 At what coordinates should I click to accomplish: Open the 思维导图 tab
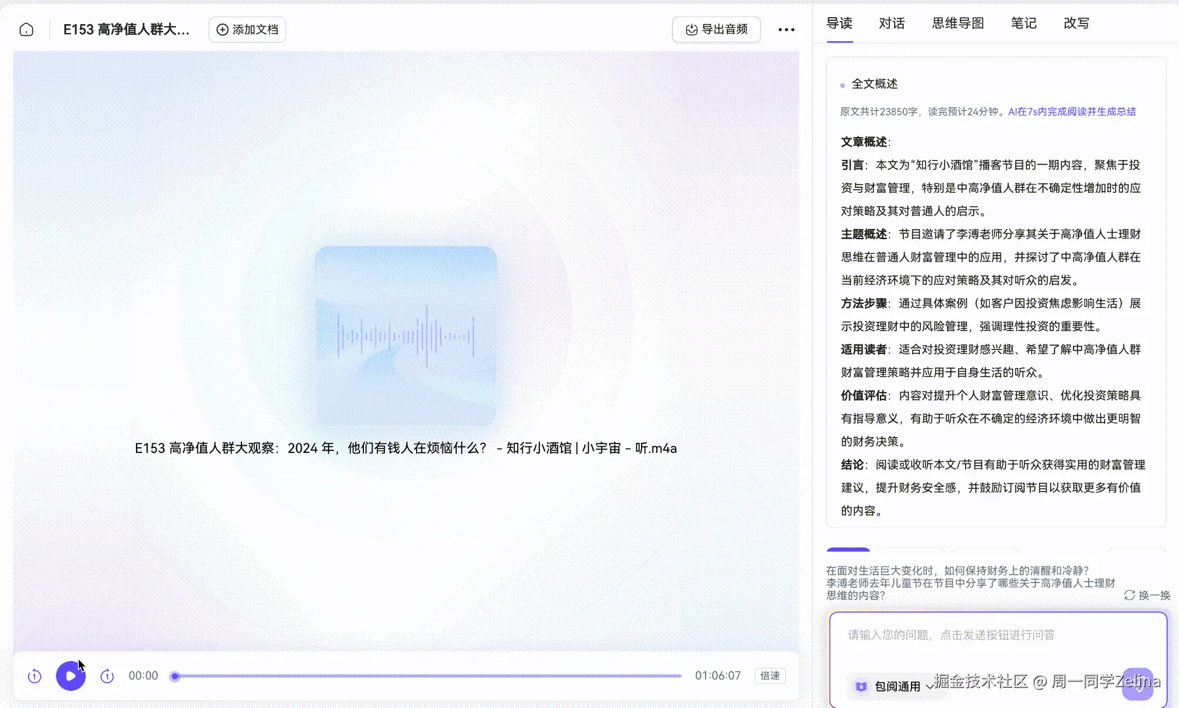click(957, 23)
